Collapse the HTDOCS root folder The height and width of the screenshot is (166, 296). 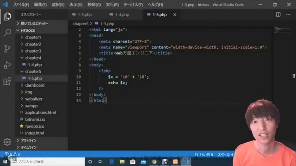(x=42, y=30)
